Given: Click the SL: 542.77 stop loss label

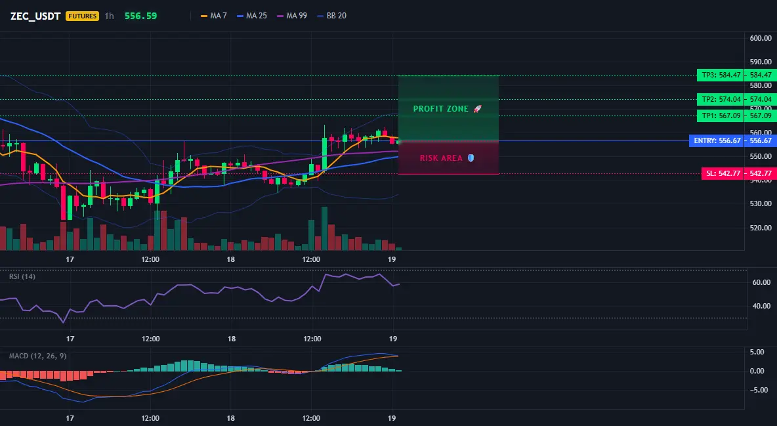Looking at the screenshot, I should (x=723, y=173).
